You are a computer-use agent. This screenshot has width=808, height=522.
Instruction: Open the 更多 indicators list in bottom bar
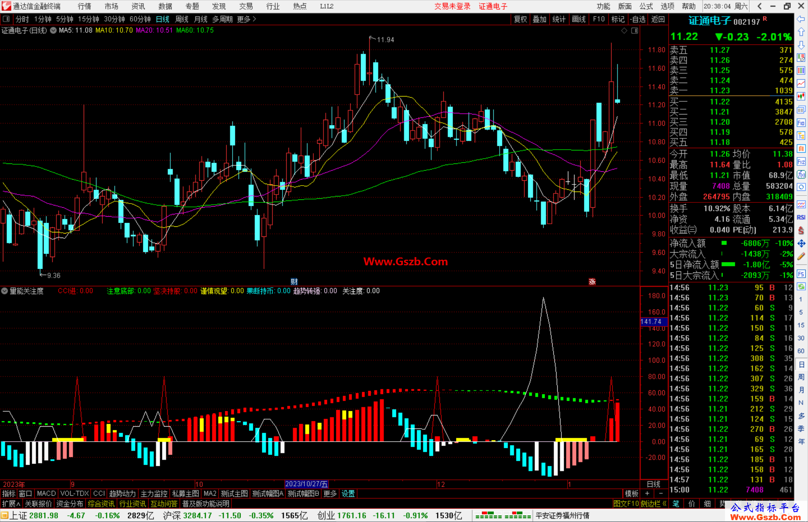pos(330,494)
